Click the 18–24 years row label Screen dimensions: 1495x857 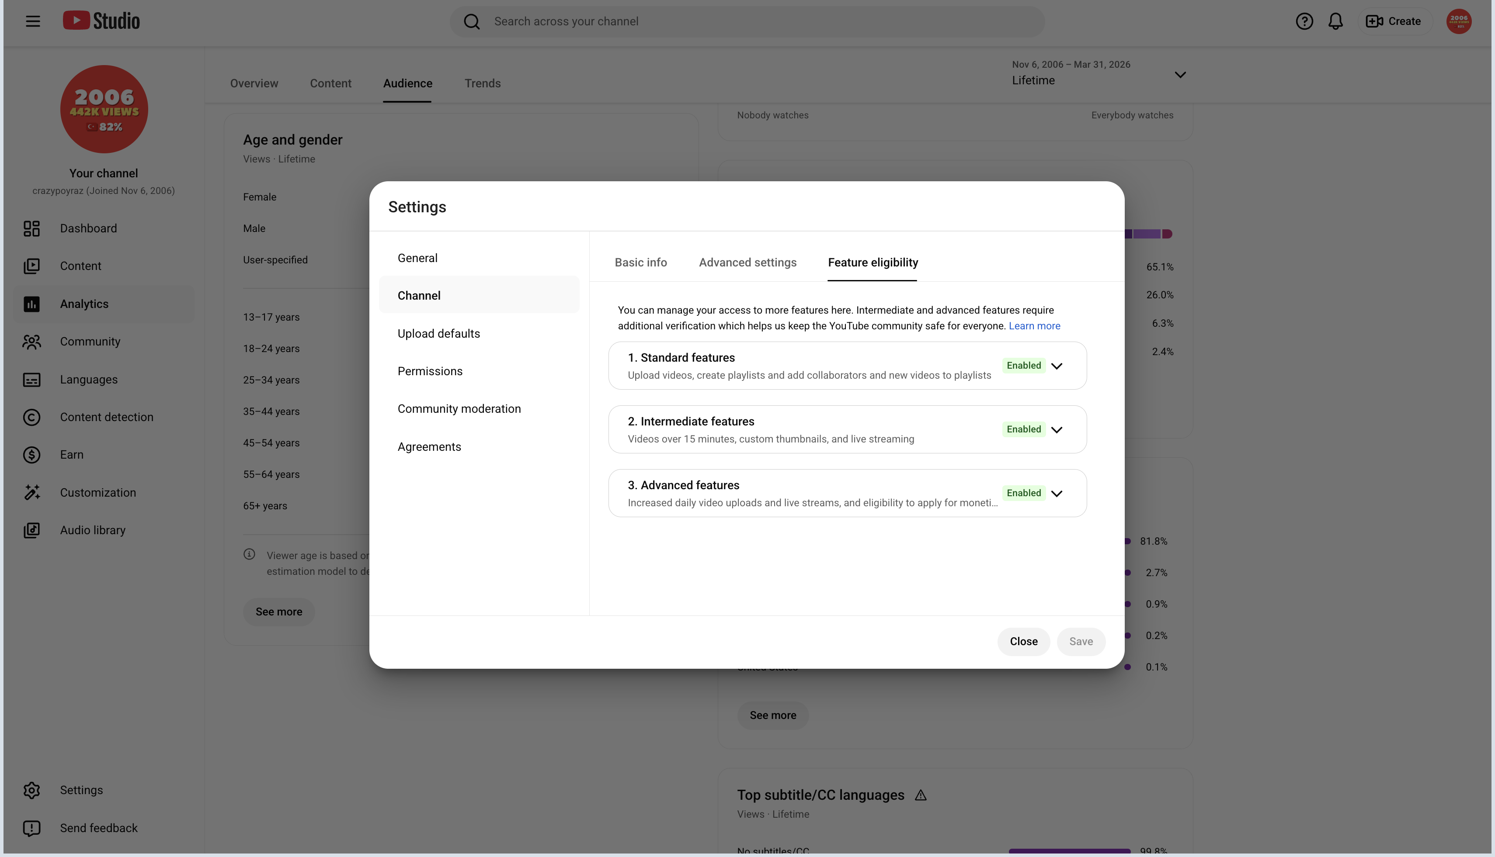coord(271,349)
